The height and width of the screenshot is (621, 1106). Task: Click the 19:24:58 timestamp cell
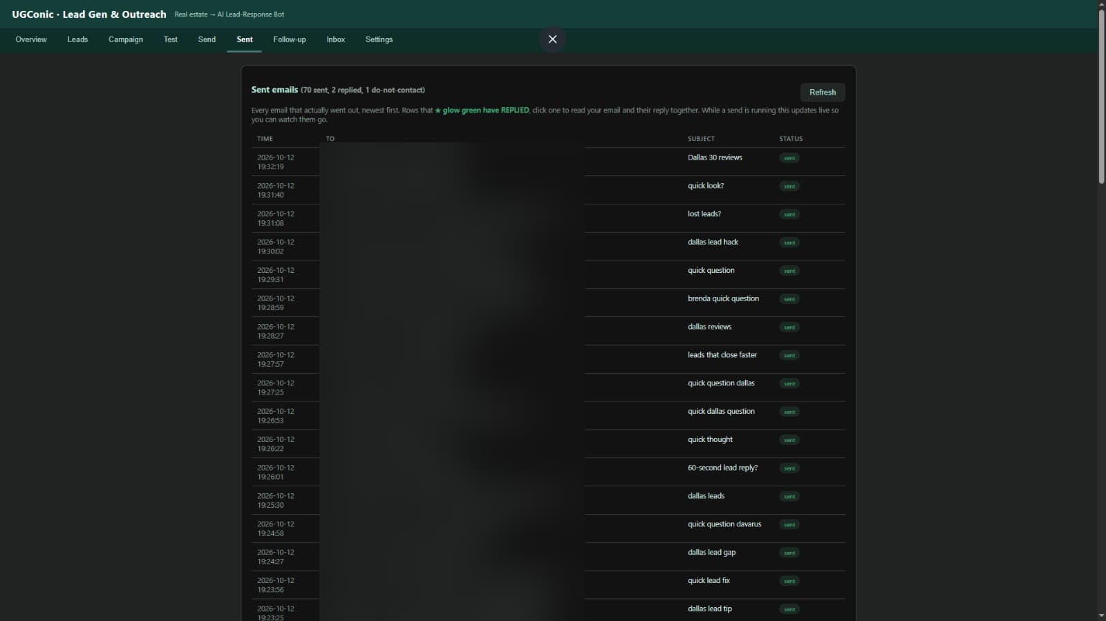tap(276, 528)
